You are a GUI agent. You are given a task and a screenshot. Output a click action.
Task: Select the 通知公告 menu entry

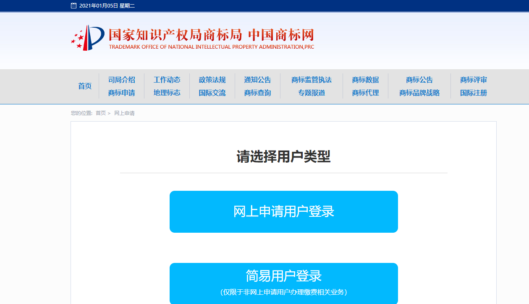[x=257, y=80]
